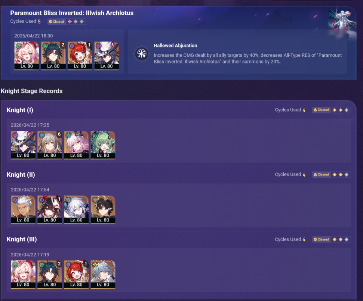Select the silver-haired character in Knight (III)
The image size is (363, 301).
(103, 274)
